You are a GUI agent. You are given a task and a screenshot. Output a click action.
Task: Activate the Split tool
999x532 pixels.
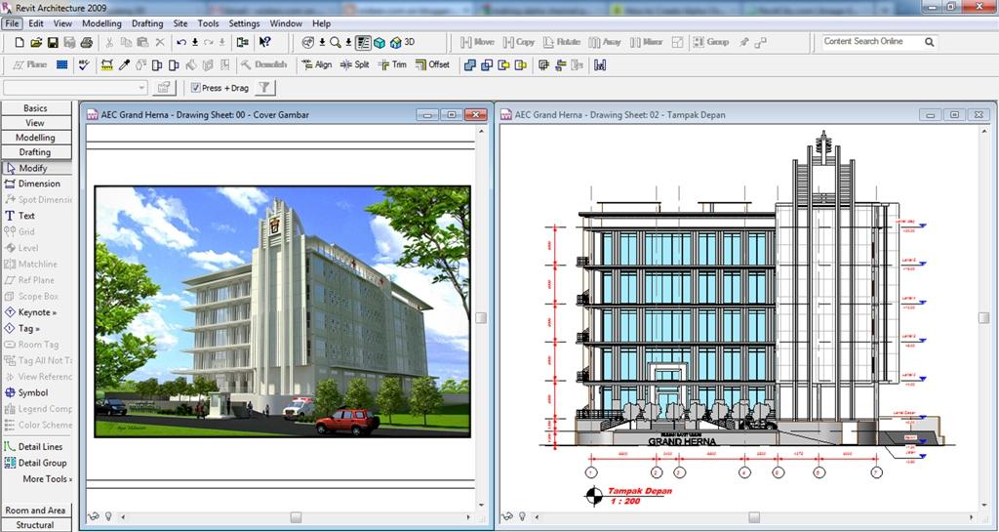pyautogui.click(x=354, y=64)
